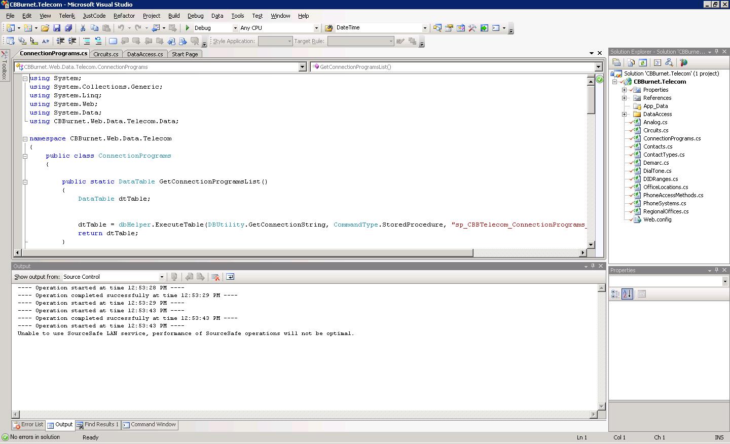Cut selection with the scissors icon
Image resolution: width=730 pixels, height=444 pixels.
[83, 28]
